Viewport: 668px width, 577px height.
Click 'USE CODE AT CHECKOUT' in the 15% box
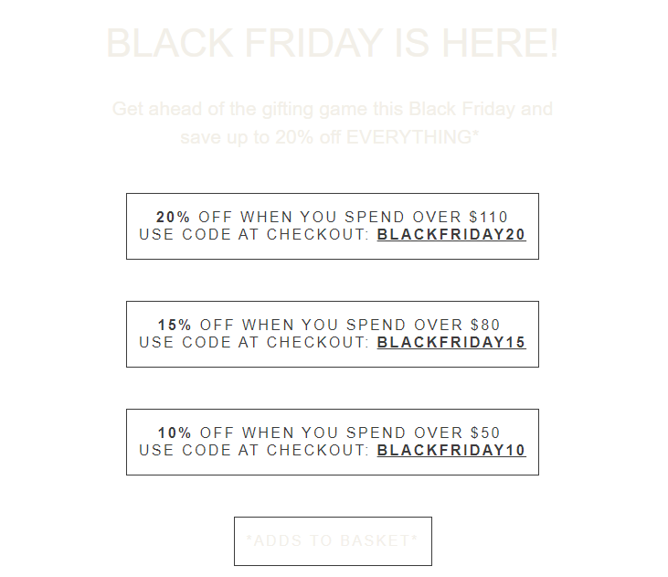[254, 342]
